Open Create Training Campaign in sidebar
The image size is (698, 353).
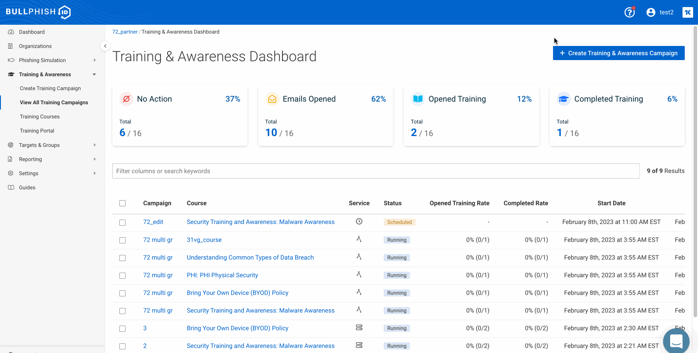click(x=50, y=88)
